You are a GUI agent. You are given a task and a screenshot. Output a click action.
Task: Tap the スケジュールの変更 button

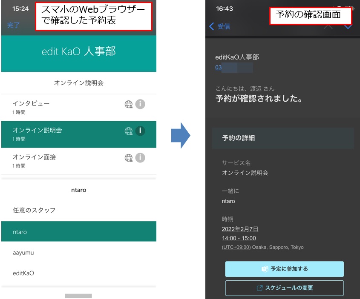pyautogui.click(x=283, y=288)
